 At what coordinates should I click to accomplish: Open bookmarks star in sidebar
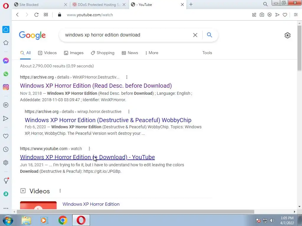tap(6, 43)
